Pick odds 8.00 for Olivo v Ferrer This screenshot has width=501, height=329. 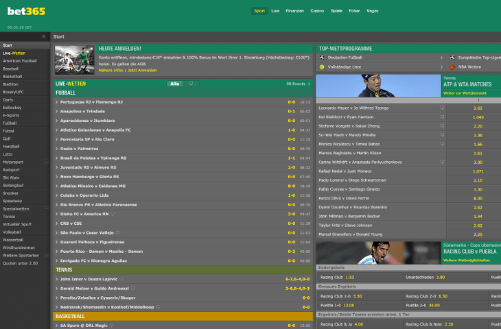pyautogui.click(x=478, y=199)
